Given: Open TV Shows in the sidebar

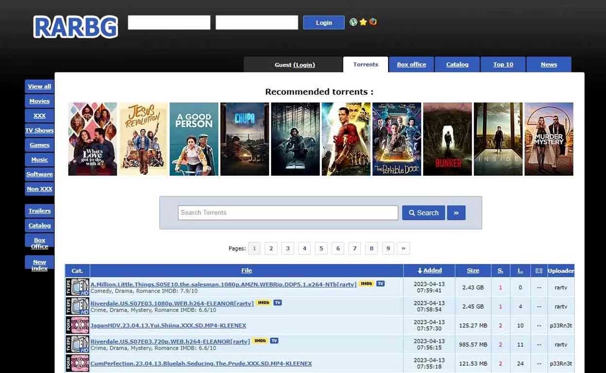Looking at the screenshot, I should (39, 131).
